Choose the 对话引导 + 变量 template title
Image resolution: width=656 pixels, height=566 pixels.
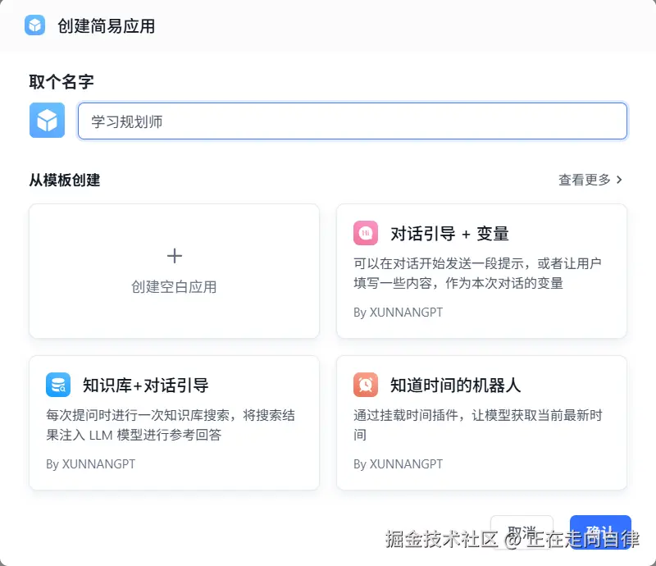click(x=449, y=234)
